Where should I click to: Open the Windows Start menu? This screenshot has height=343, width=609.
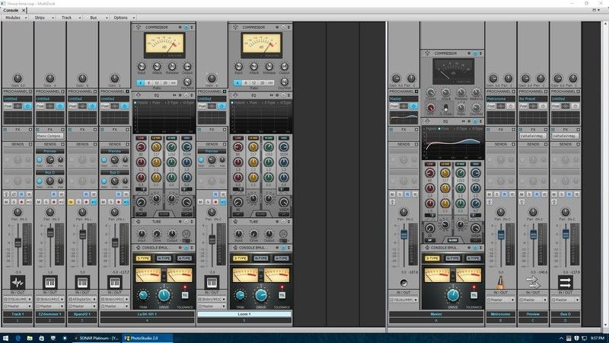[5, 338]
